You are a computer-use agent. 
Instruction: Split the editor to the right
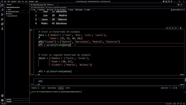pyautogui.click(x=181, y=5)
